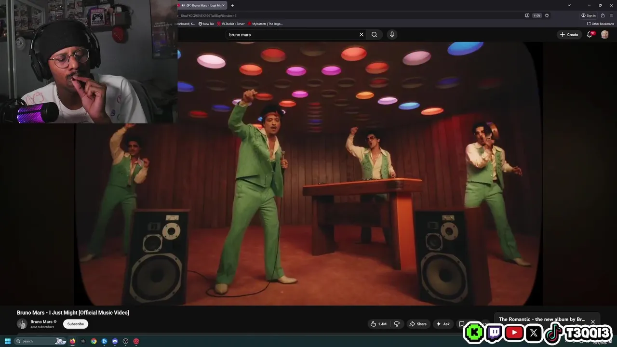Viewport: 617px width, 347px height.
Task: Click the tab audio speaker icon
Action: tap(184, 5)
